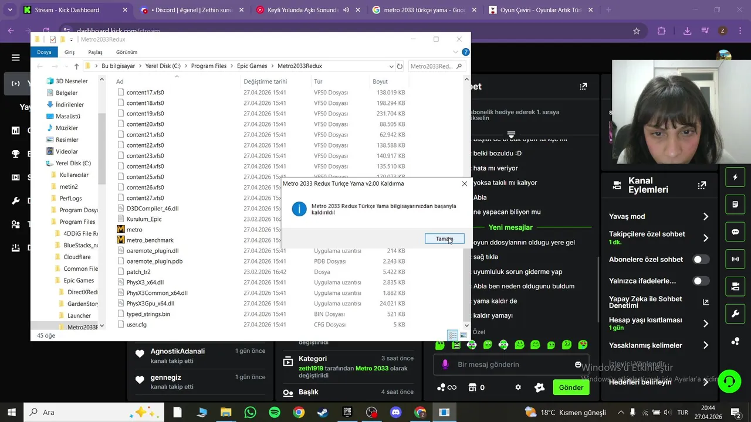This screenshot has height=422, width=751.
Task: Open the chat bubble sidebar icon
Action: tap(735, 232)
